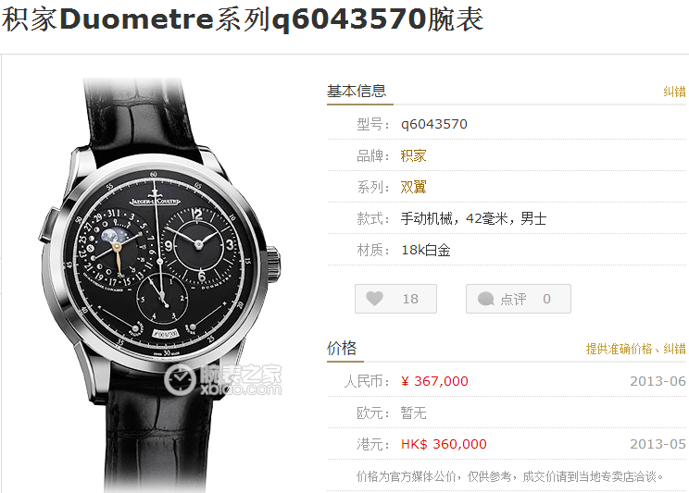
Task: Click the 点评 0 review button
Action: pos(519,299)
